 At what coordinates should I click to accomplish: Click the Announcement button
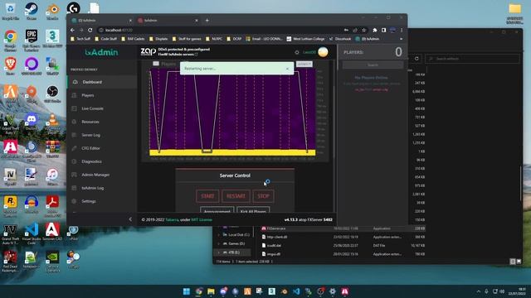point(217,210)
